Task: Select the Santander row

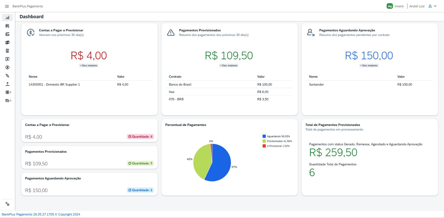Action: 369,84
